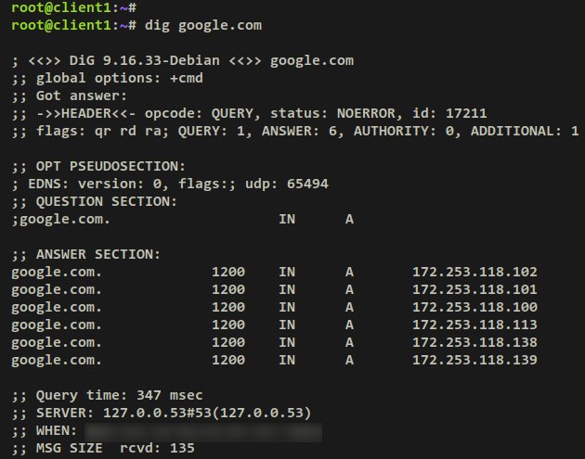The width and height of the screenshot is (585, 459).
Task: Click the 'OPT PSEUDOSECTION' heading line
Action: point(98,166)
